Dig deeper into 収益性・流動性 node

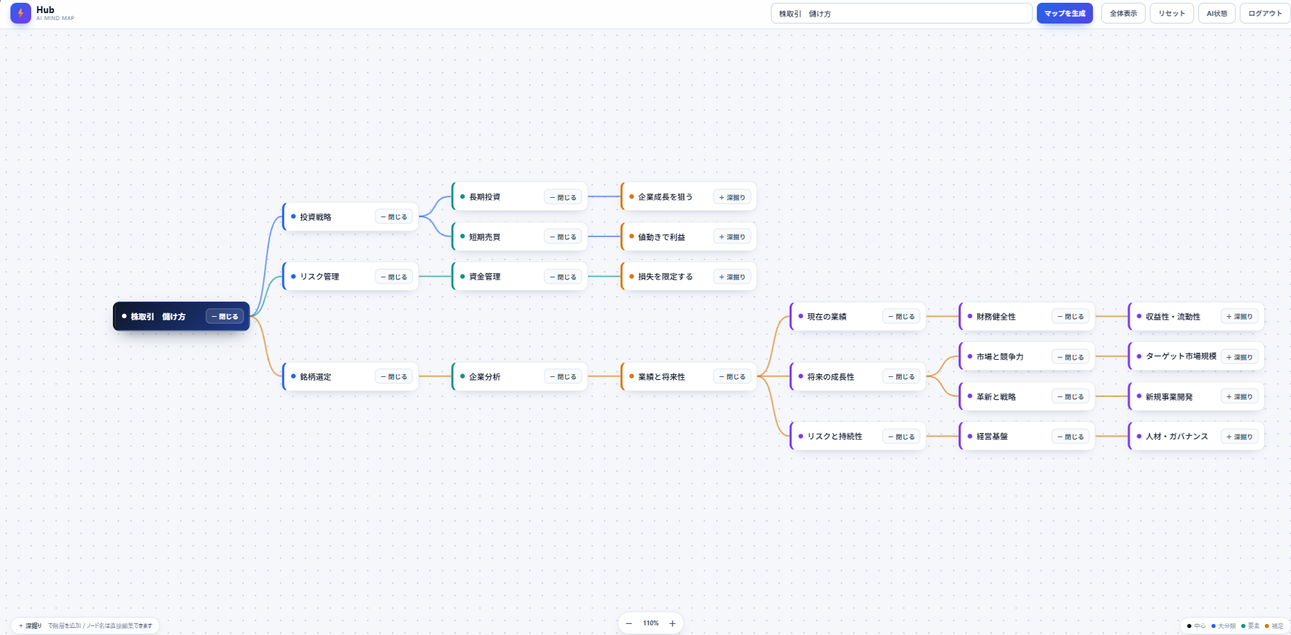tap(1239, 316)
